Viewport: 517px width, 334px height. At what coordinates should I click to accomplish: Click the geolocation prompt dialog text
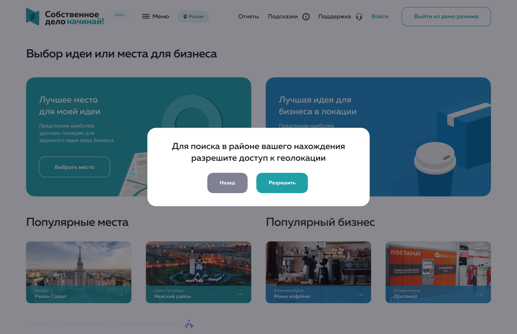pos(258,152)
